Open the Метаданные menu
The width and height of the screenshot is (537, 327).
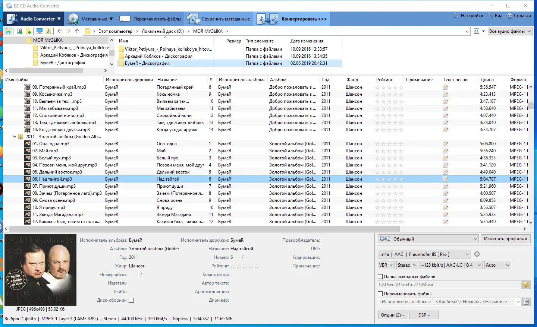coord(90,19)
